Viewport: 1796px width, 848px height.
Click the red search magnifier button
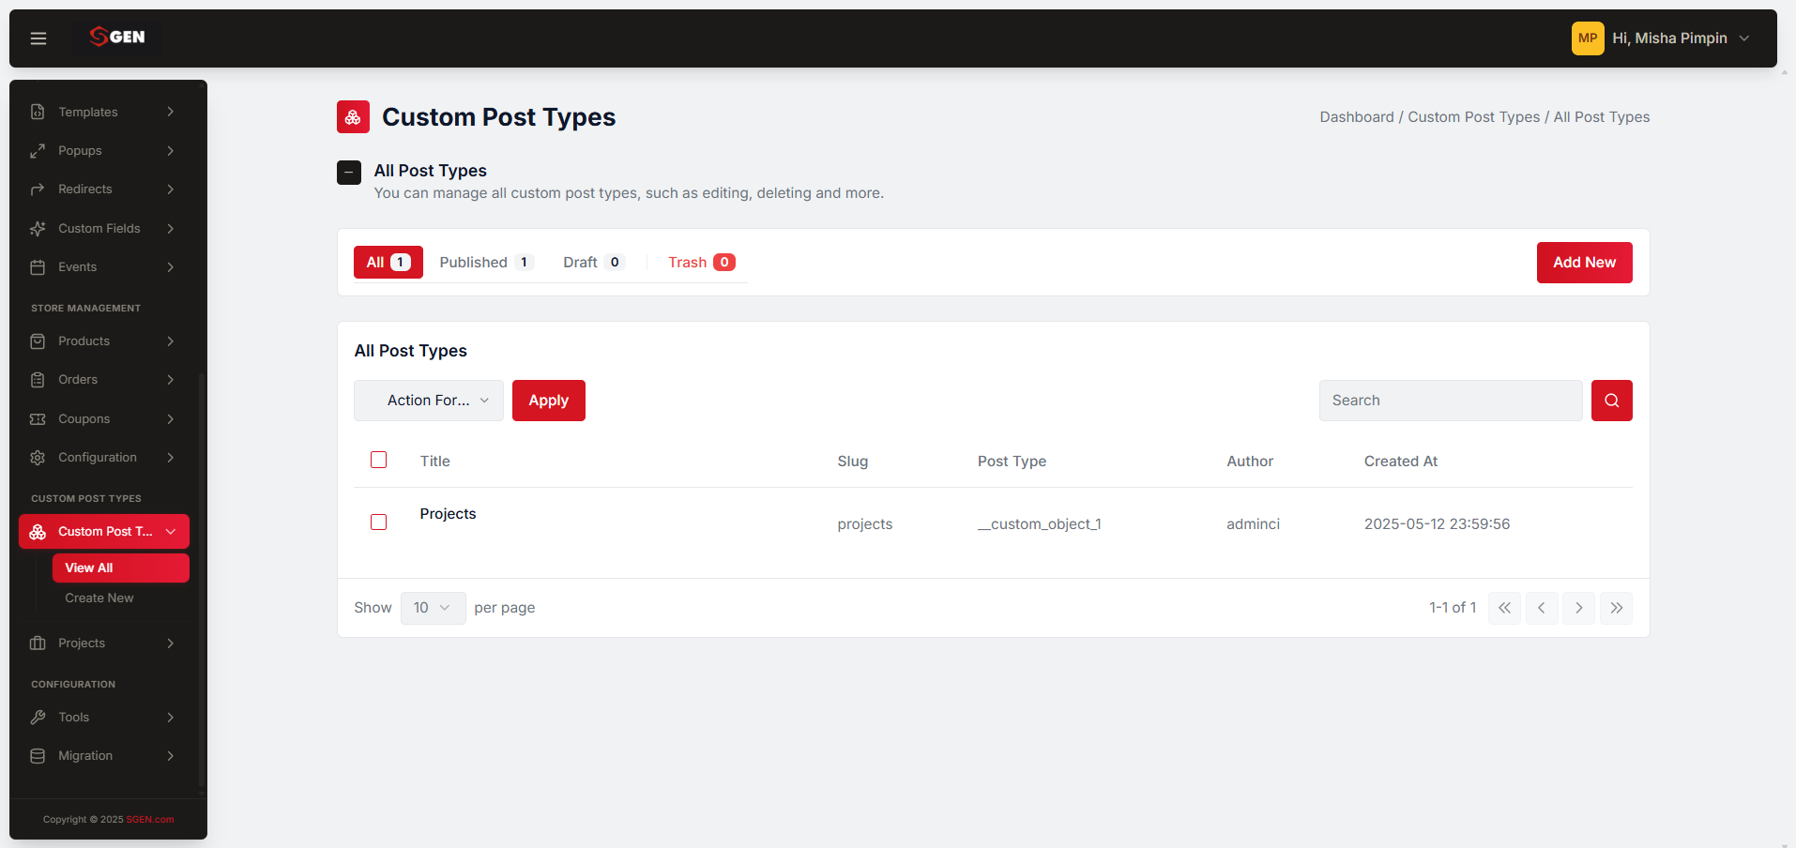click(1611, 401)
